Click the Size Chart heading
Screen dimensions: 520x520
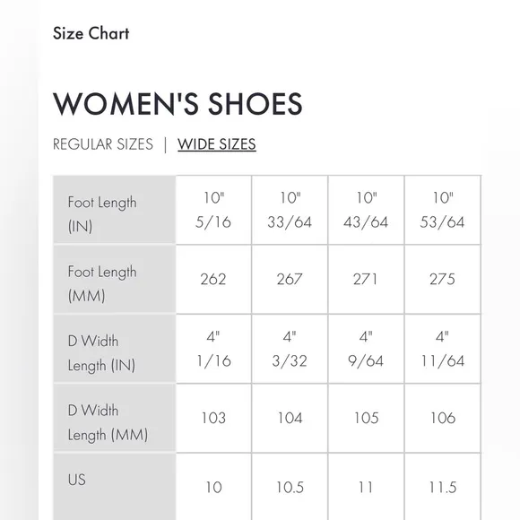coord(91,33)
